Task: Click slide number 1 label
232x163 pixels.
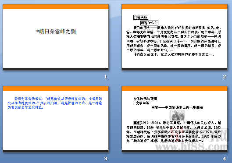Action: click(x=106, y=77)
